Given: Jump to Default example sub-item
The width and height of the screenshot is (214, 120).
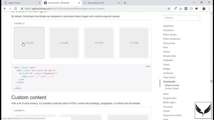Looking at the screenshot, I should [x=172, y=85].
